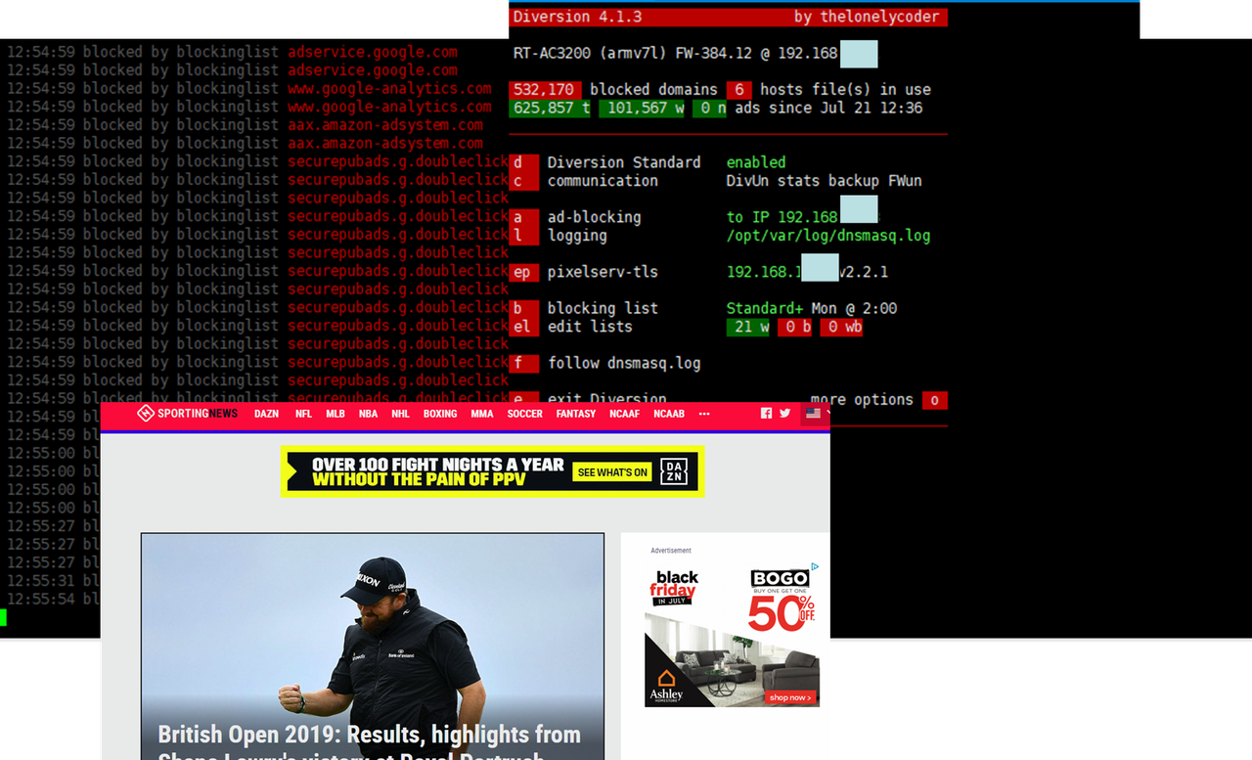This screenshot has width=1252, height=760.
Task: Click the AdChoices icon on Ashley ad
Action: pyautogui.click(x=815, y=567)
